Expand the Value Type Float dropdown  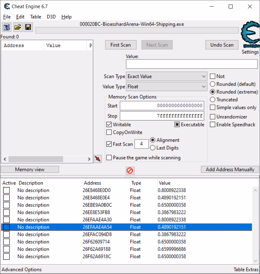click(166, 87)
